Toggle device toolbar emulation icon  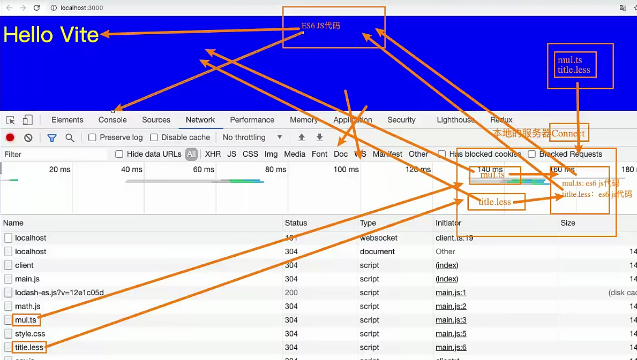(28, 120)
